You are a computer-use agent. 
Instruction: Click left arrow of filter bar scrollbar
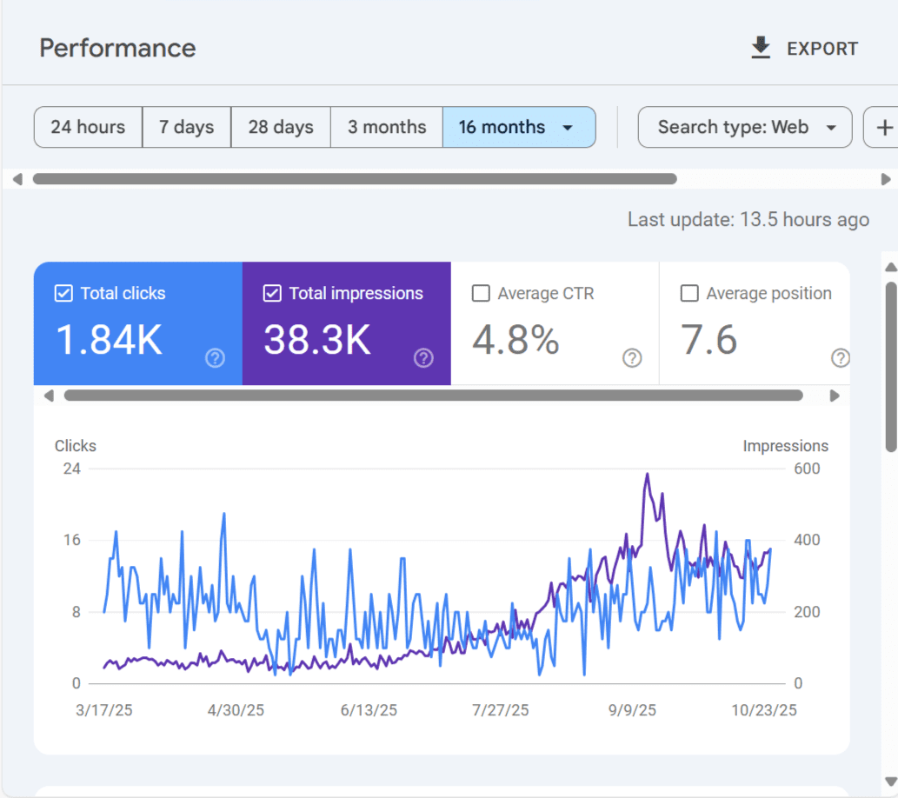pyautogui.click(x=17, y=179)
